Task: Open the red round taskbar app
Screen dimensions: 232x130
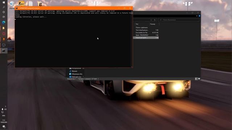Action: 4,34
